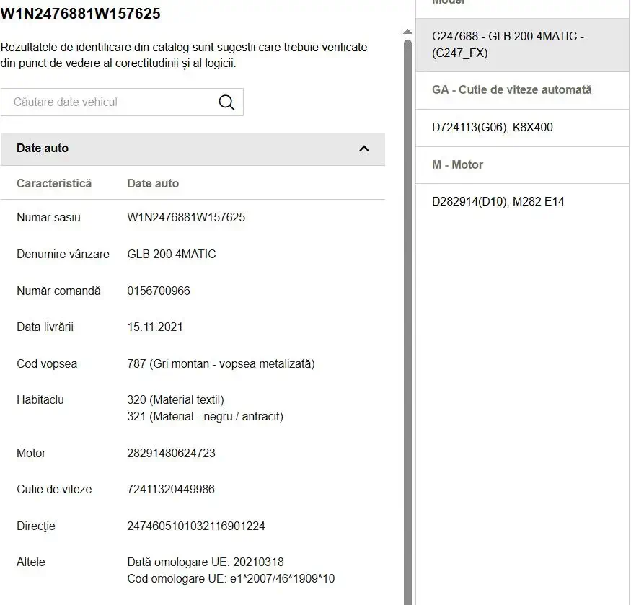Click the Motor row label in table
Viewport: 631px width, 605px height.
pyautogui.click(x=31, y=454)
